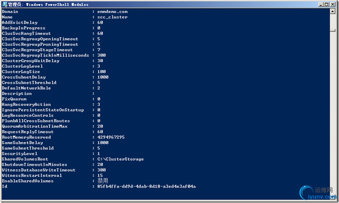This screenshot has height=203, width=339.
Task: Click the EnableSharedVolumes property name
Action: point(28,181)
